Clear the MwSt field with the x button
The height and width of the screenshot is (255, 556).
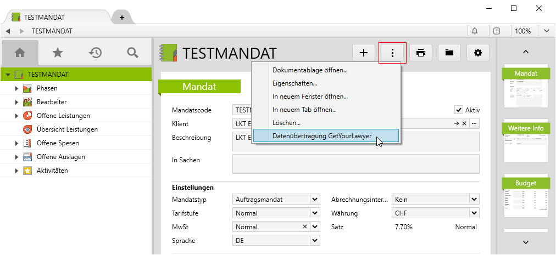coord(305,227)
